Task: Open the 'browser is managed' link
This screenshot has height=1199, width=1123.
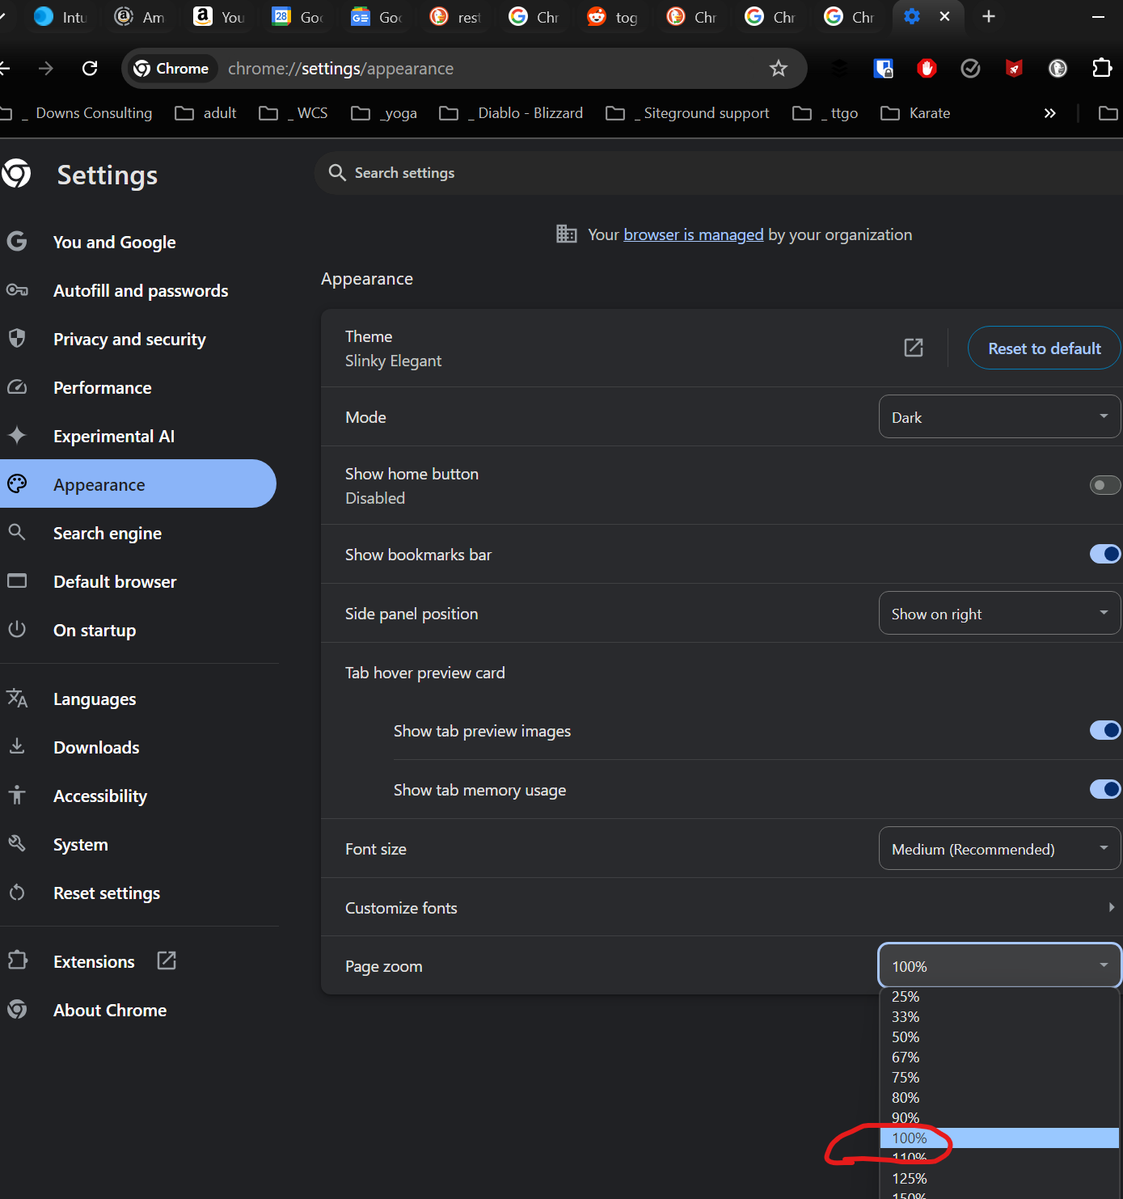Action: [x=693, y=234]
